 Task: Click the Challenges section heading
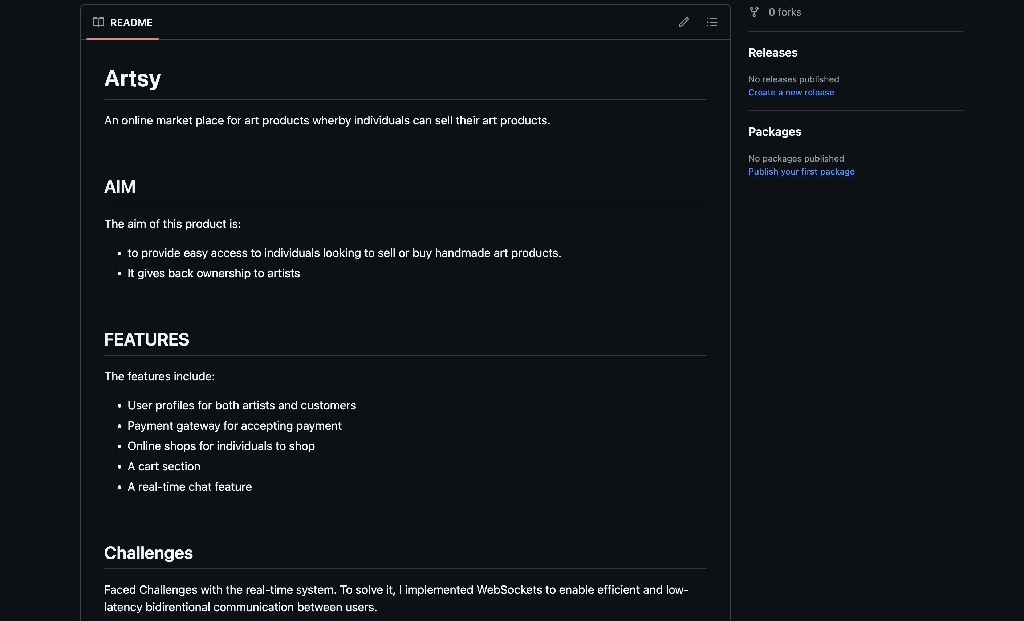[149, 552]
